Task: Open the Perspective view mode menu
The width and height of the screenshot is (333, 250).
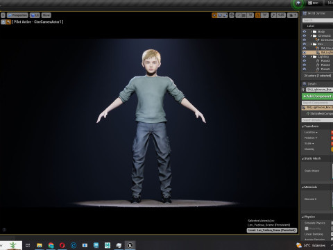Action: [x=17, y=15]
